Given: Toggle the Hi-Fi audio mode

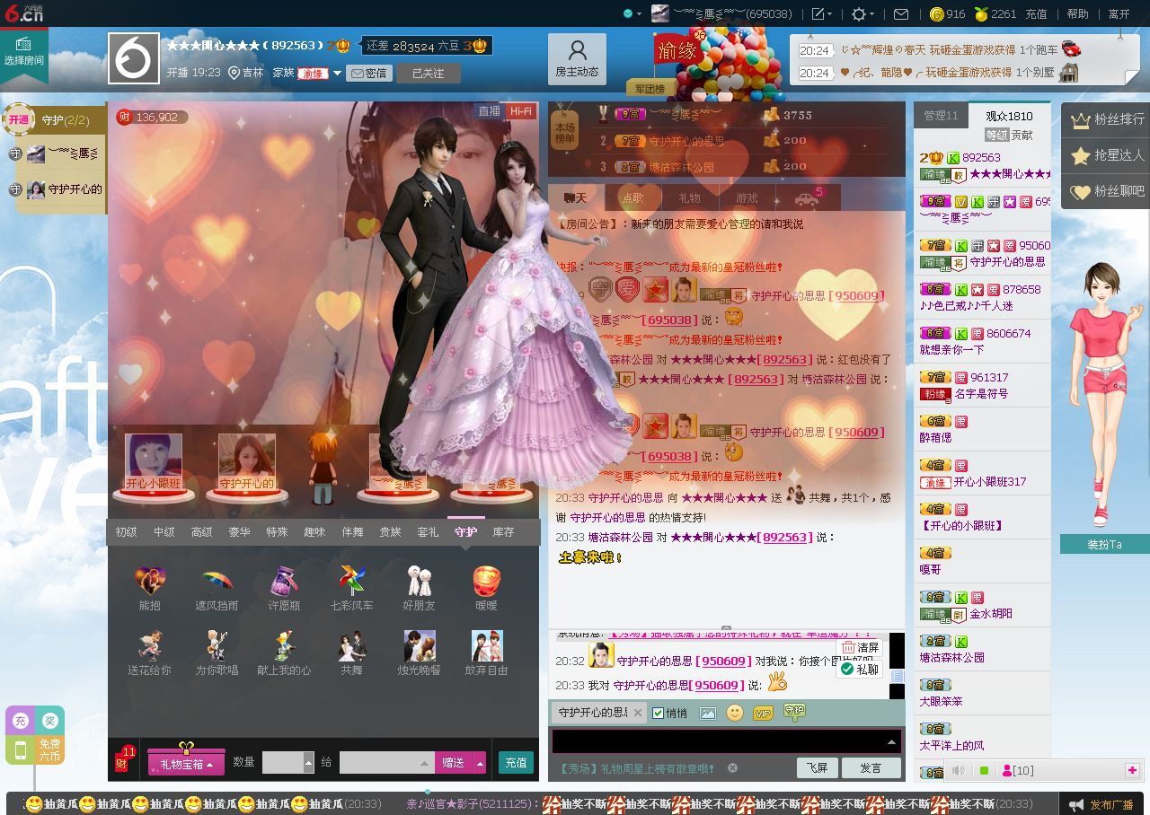Looking at the screenshot, I should 519,111.
